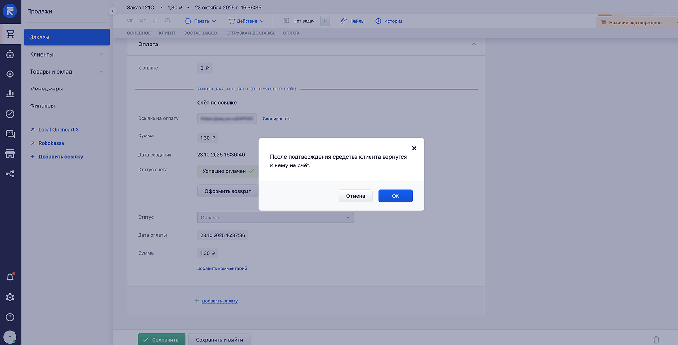
Task: Click the Продажи sidebar heading
Action: tap(40, 11)
